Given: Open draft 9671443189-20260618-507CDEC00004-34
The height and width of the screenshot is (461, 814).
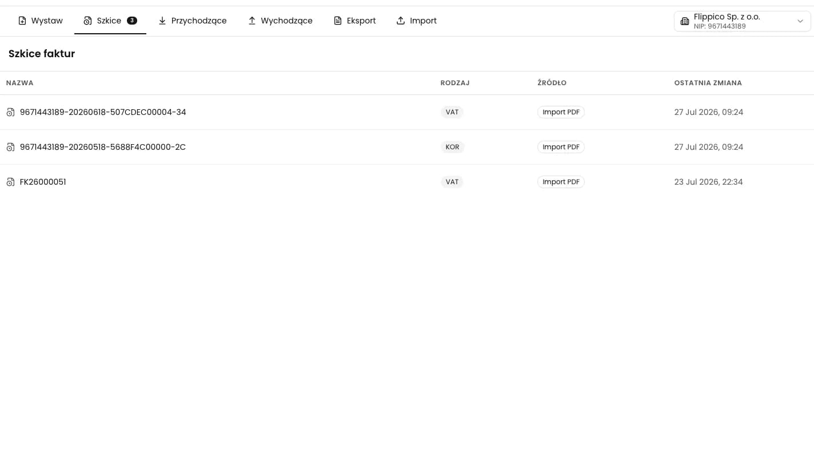Looking at the screenshot, I should [103, 112].
